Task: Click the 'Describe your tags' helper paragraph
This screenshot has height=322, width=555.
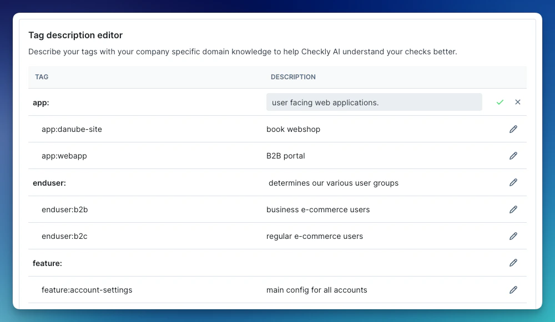Action: (243, 52)
